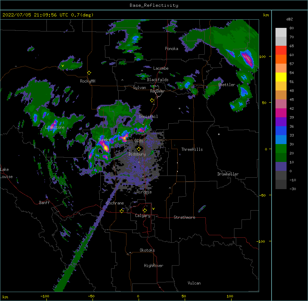Click the magenta storm core north of Stettler
Image resolution: width=308 pixels, height=301 pixels.
tap(247, 58)
